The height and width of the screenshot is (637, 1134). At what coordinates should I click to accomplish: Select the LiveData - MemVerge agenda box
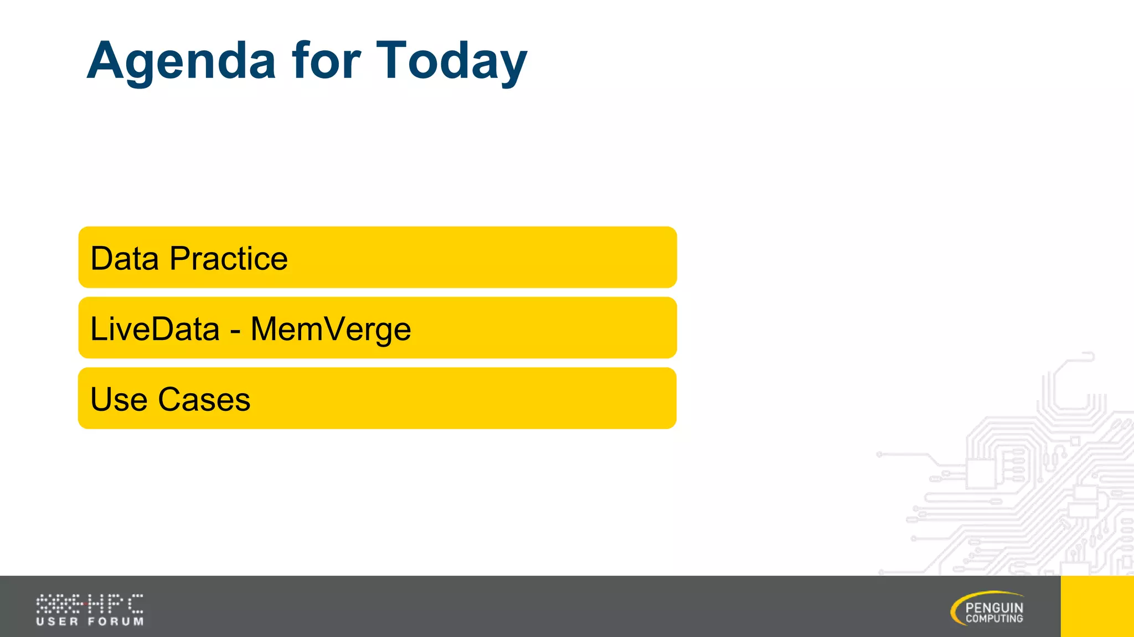[378, 328]
